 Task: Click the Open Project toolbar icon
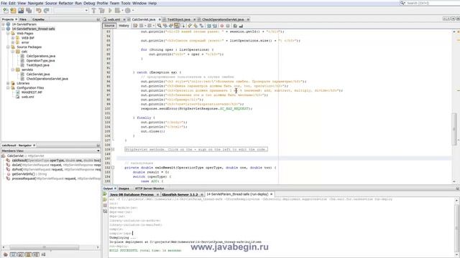(21, 11)
